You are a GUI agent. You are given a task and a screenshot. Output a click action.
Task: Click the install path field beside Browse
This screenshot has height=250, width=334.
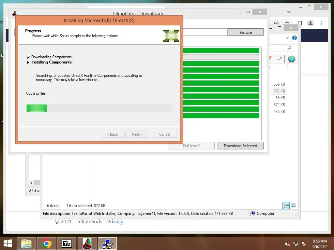pyautogui.click(x=205, y=32)
